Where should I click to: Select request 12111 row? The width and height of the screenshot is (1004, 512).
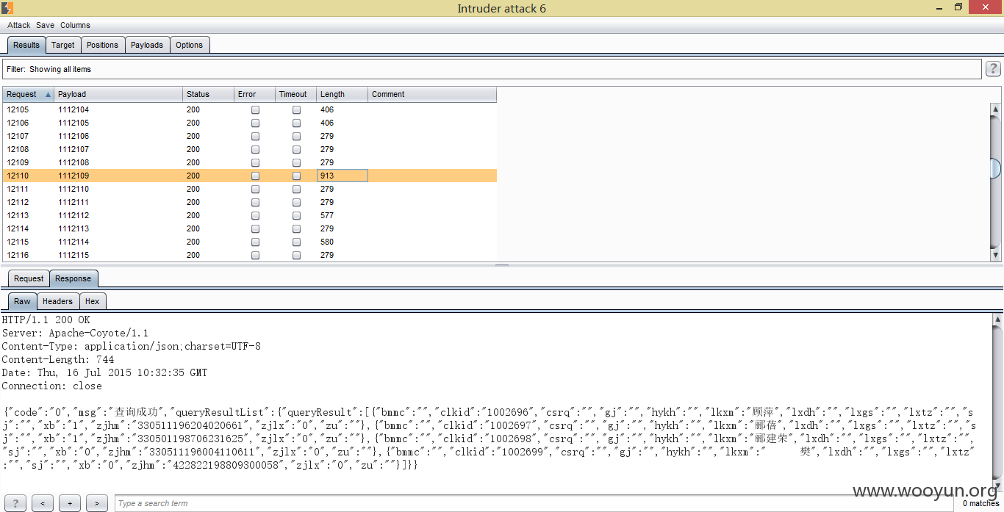coord(250,189)
